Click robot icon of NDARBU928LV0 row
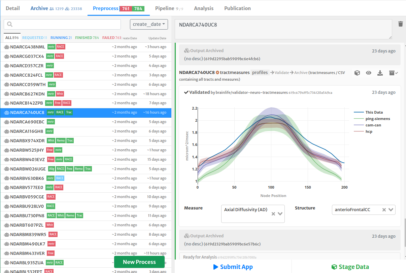The image size is (406, 273). click(6, 206)
